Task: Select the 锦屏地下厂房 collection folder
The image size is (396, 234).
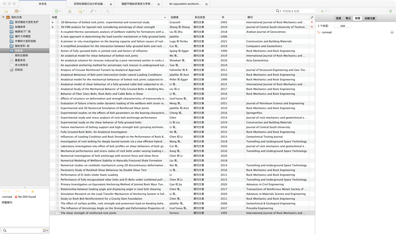Action: [23, 32]
